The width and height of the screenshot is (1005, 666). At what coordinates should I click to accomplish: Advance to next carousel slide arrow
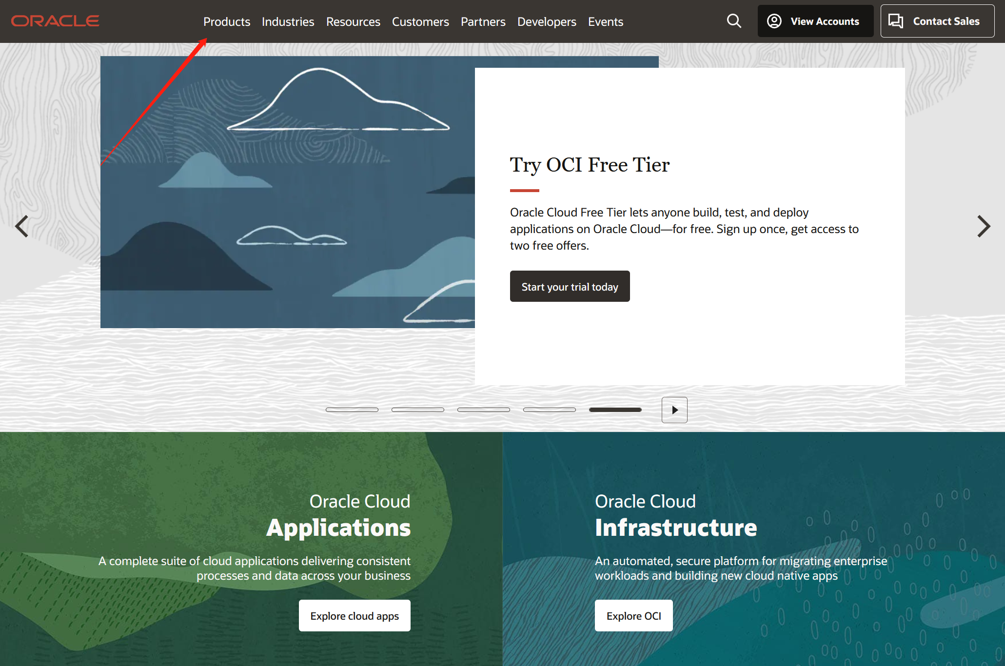point(984,226)
